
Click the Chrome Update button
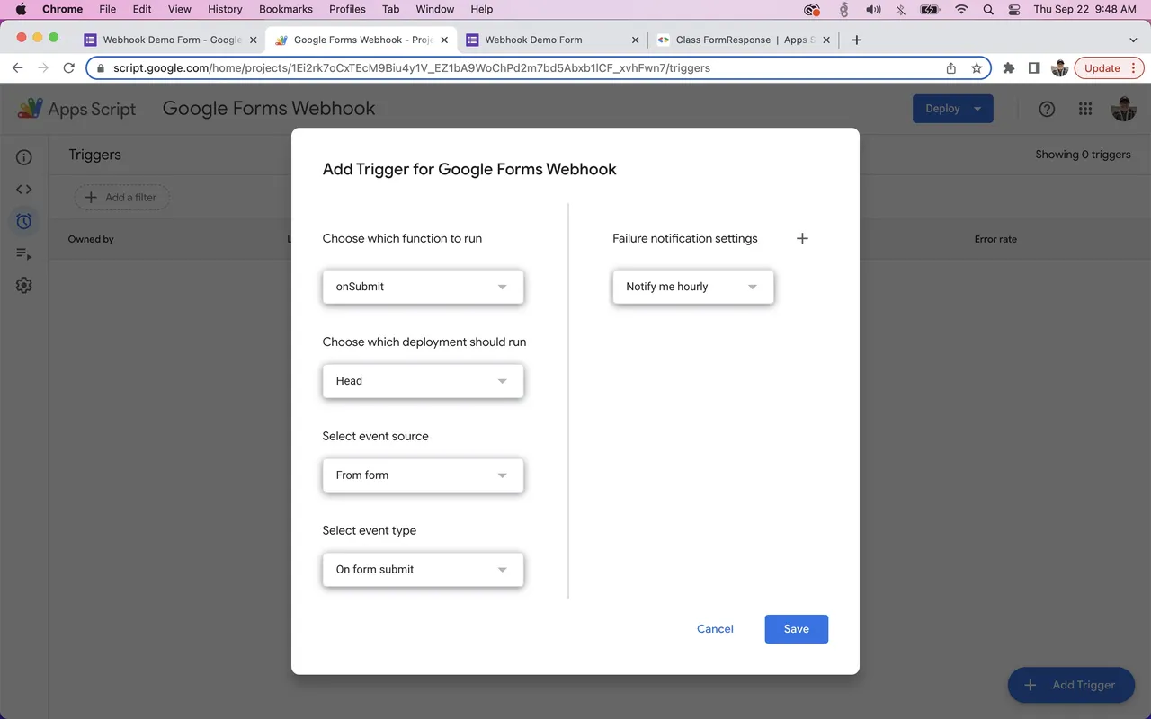1109,68
